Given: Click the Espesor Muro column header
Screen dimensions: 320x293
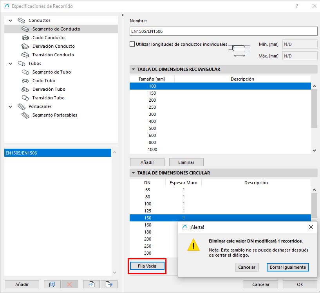Looking at the screenshot, I should pos(183,183).
